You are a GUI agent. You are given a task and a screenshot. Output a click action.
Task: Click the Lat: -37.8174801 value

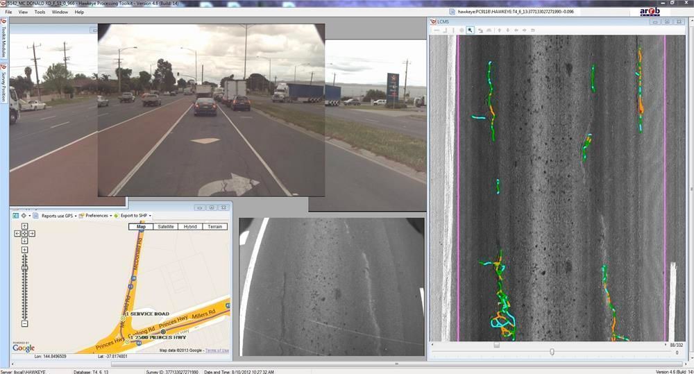coord(112,356)
